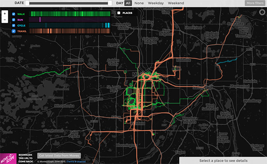The height and width of the screenshot is (164, 267).
Task: Click the Move-O-Scope logo
Action: pyautogui.click(x=8, y=159)
